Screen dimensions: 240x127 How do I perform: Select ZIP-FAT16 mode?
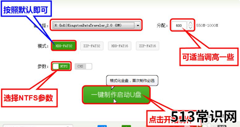[x=147, y=46]
